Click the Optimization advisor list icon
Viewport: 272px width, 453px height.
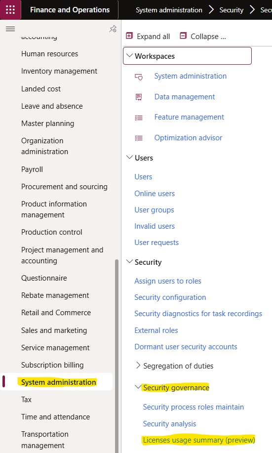(139, 138)
